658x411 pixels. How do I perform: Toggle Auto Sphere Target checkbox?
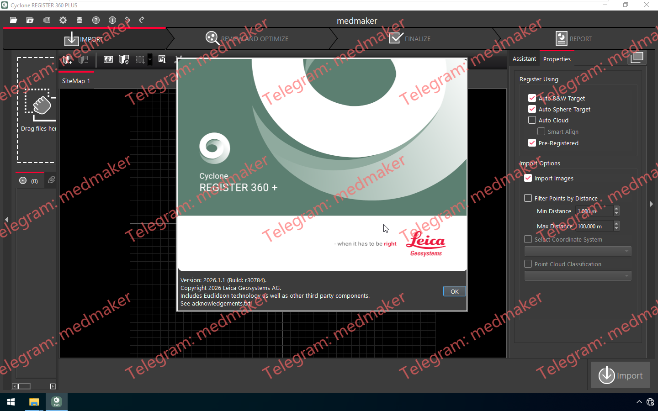(x=532, y=109)
